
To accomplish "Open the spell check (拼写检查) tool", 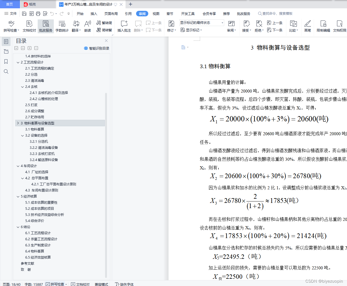I will point(11,26).
